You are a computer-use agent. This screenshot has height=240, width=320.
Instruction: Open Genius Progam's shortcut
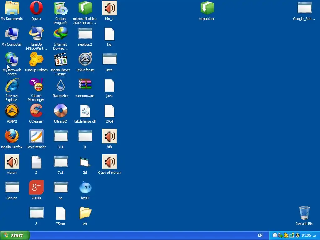[61, 8]
